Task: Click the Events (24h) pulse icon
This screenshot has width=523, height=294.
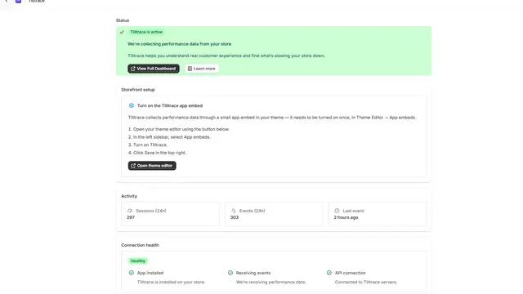Action: click(234, 211)
